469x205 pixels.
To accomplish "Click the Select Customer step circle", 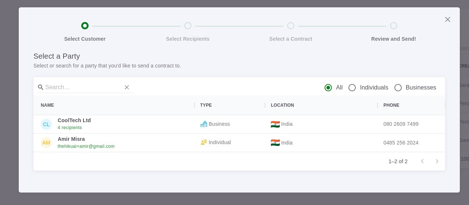I will coord(85,26).
